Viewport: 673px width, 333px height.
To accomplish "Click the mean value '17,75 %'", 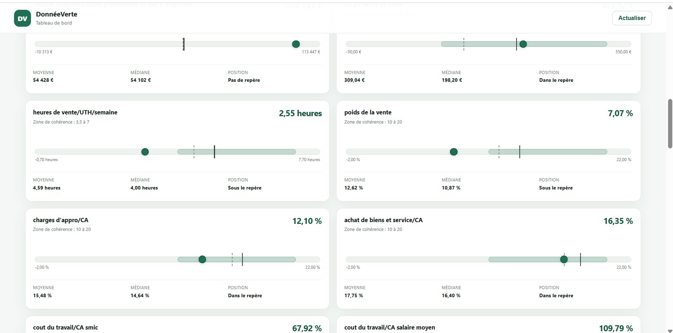I will pyautogui.click(x=354, y=296).
